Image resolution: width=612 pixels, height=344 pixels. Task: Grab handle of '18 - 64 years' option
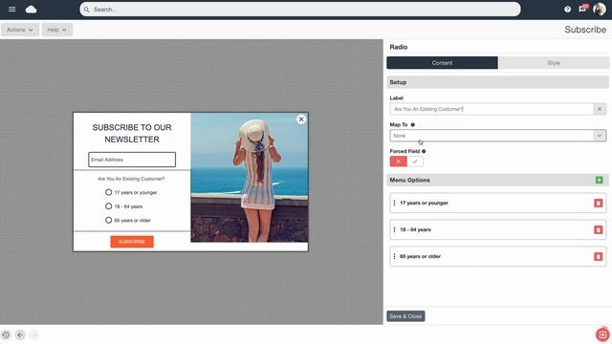[394, 229]
